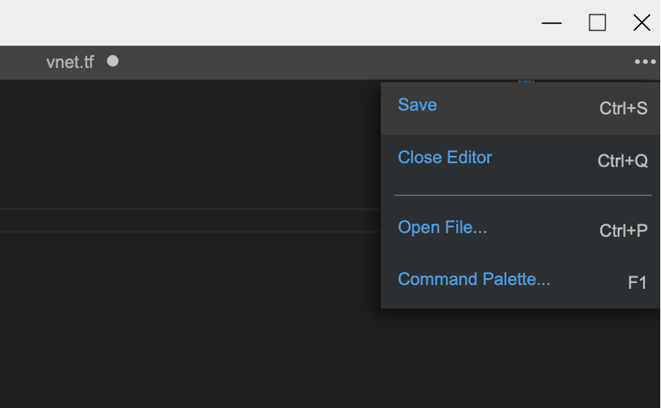Screen dimensions: 661x408
Task: Click the Ctrl+P shortcut next to Open File
Action: (623, 230)
